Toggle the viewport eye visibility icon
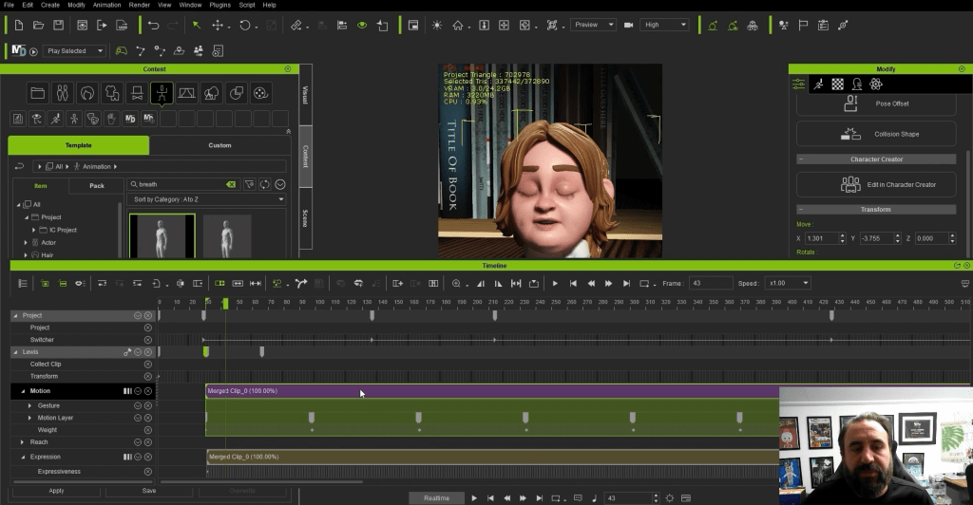This screenshot has height=505, width=973. pos(362,26)
